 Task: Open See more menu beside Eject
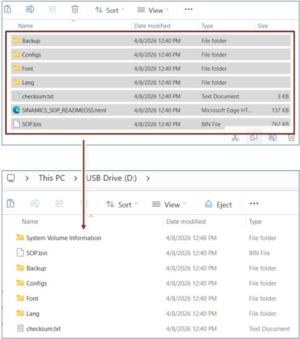[x=254, y=203]
